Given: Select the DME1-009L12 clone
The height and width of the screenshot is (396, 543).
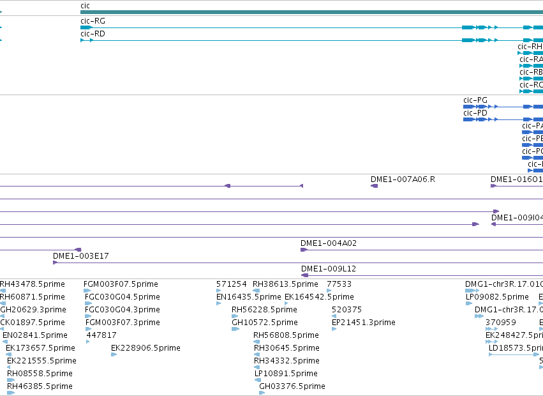Looking at the screenshot, I should [422, 275].
